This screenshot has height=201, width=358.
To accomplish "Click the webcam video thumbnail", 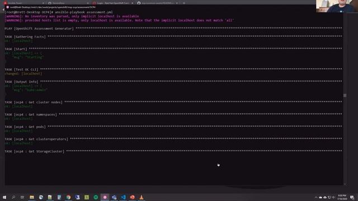I will 337,6.
